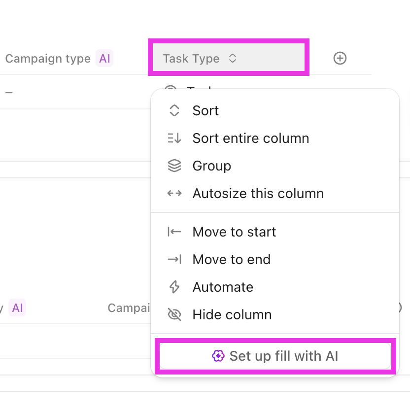This screenshot has width=410, height=409.
Task: Click the eye-slash icon beside Hide column
Action: pyautogui.click(x=174, y=314)
